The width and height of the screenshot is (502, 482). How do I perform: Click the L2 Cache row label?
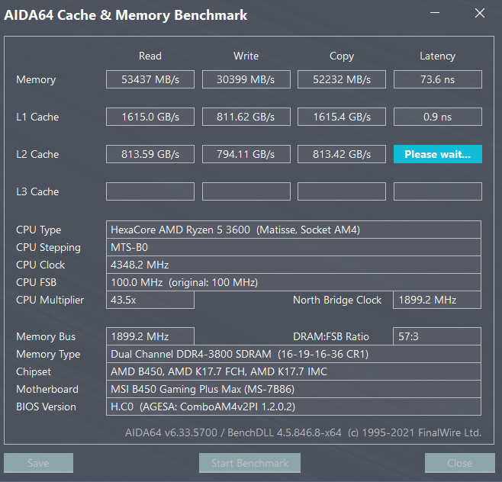tap(37, 154)
